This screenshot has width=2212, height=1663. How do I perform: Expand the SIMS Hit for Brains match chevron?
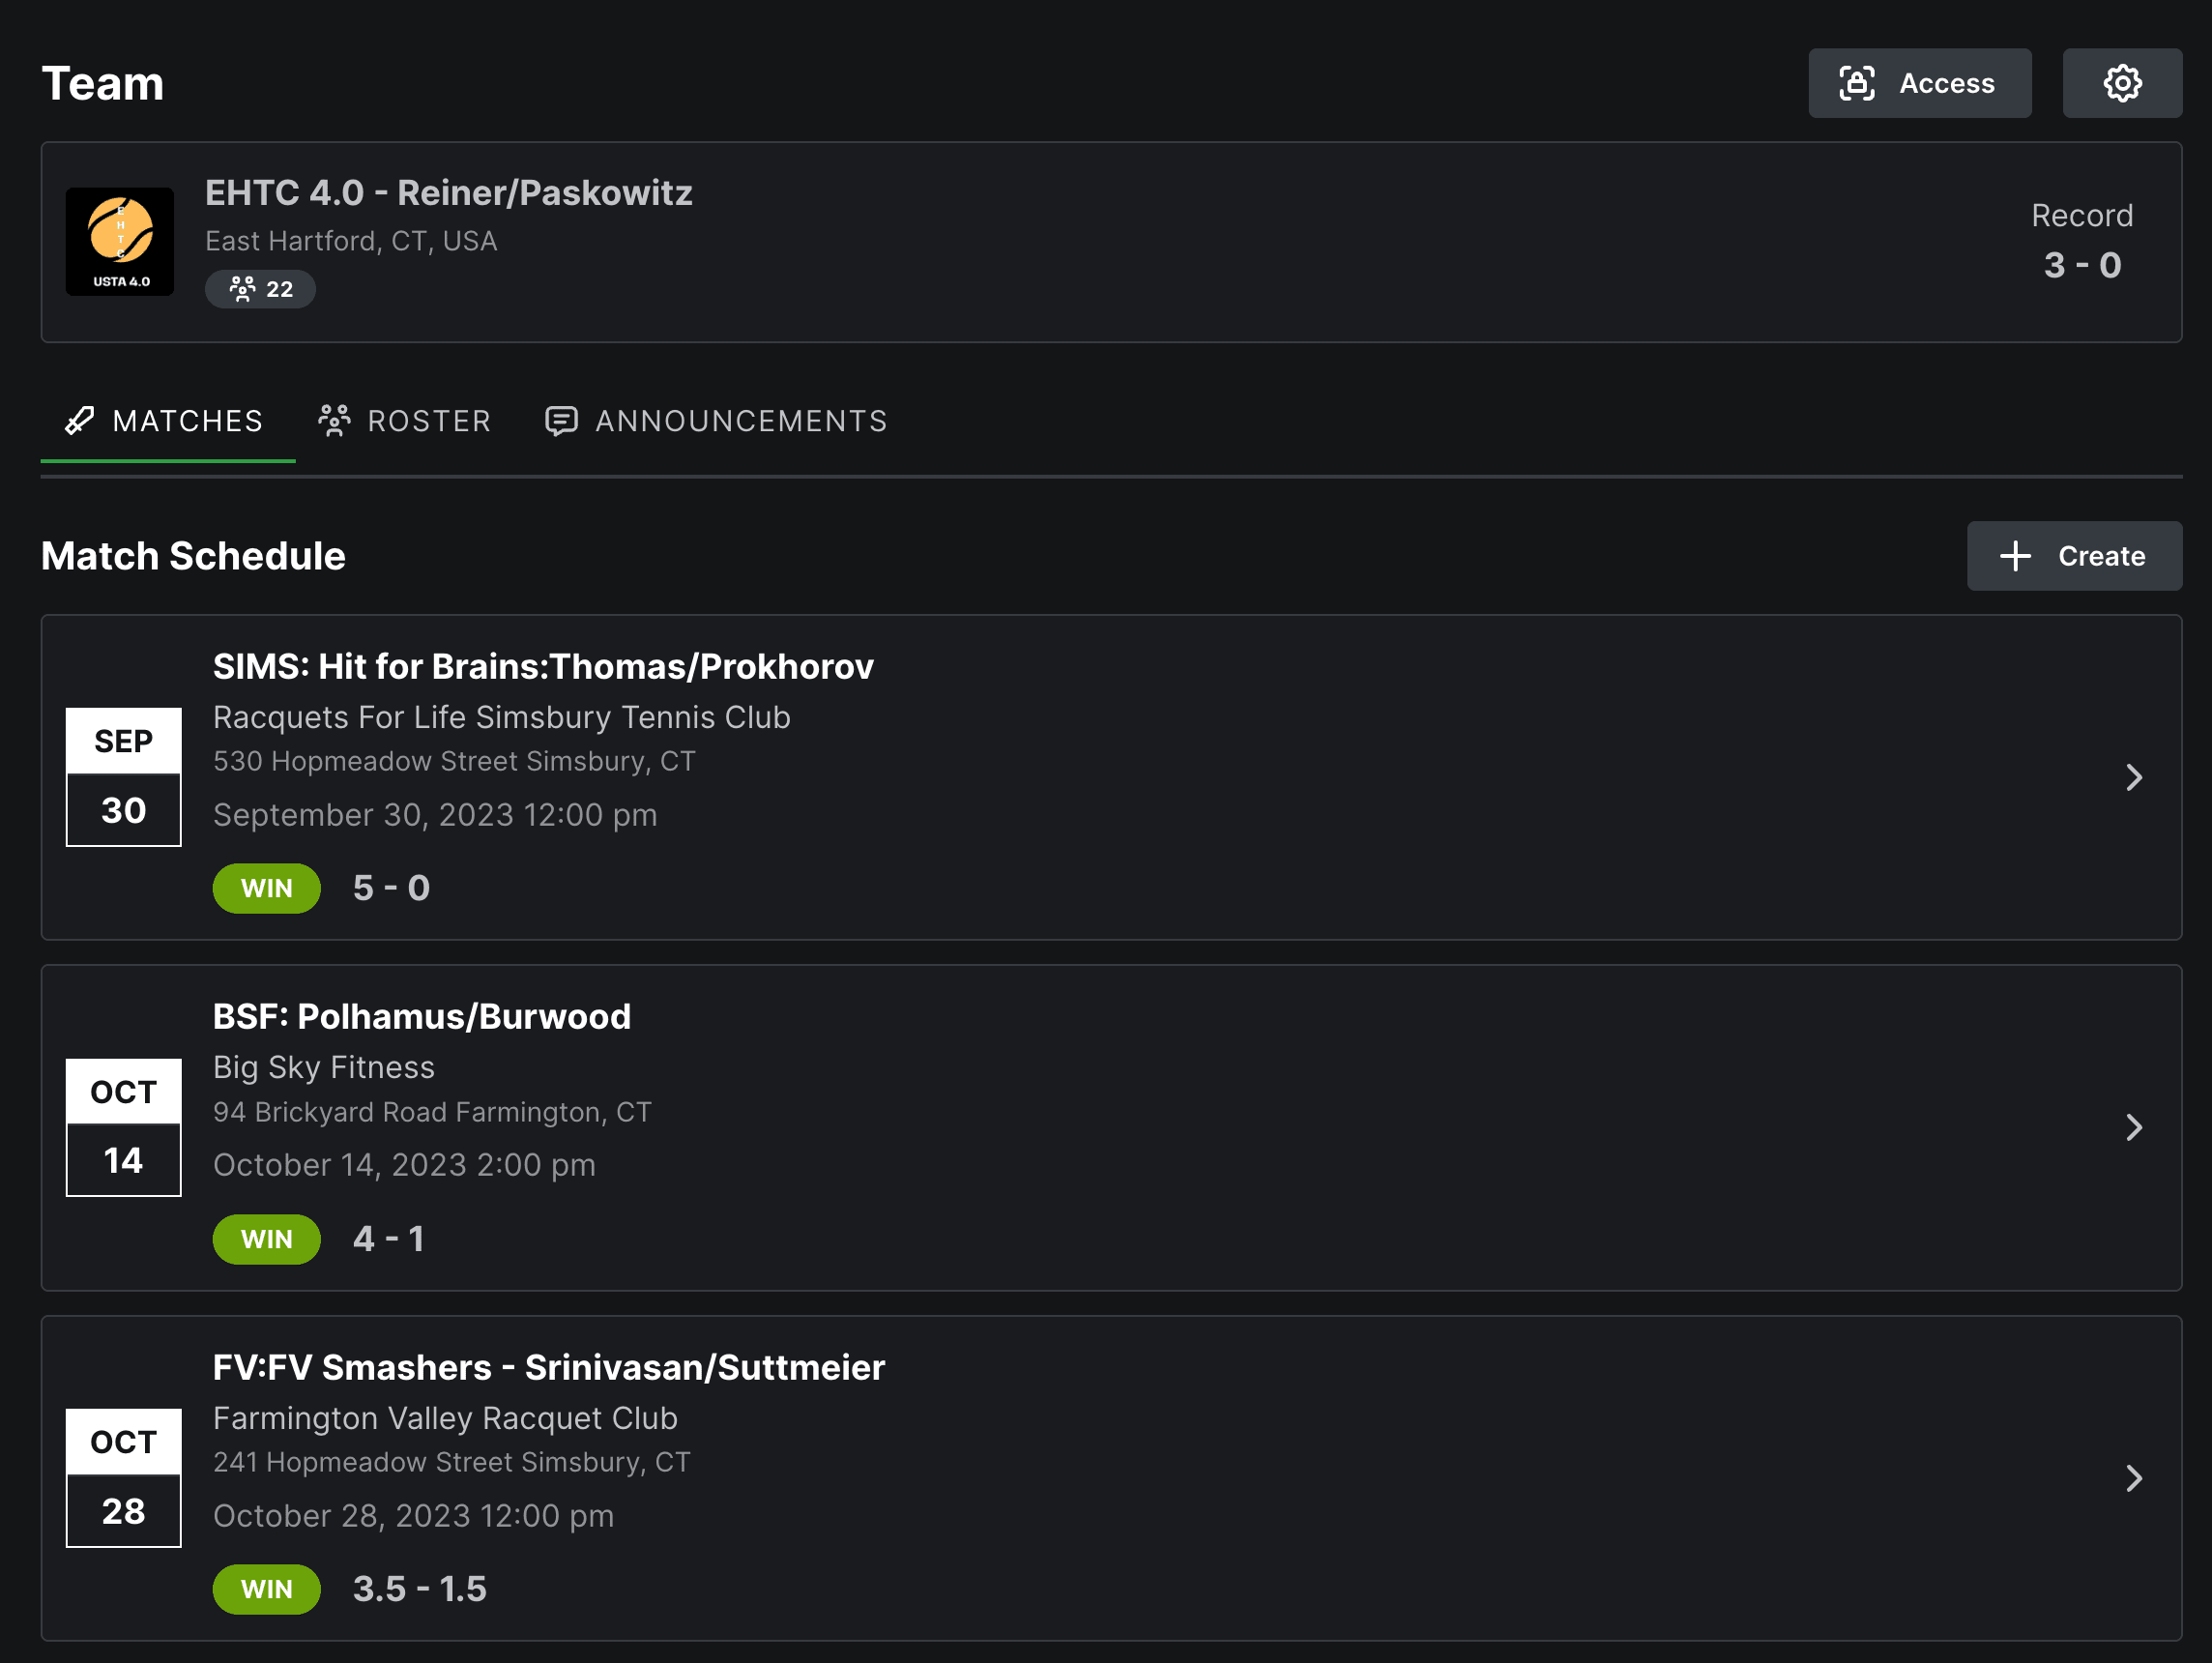point(2136,777)
